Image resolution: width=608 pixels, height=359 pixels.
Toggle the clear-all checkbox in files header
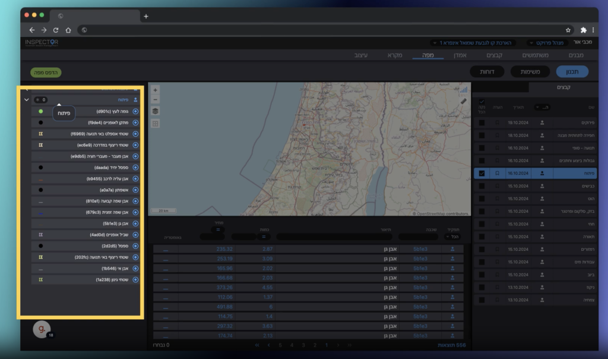pyautogui.click(x=482, y=102)
